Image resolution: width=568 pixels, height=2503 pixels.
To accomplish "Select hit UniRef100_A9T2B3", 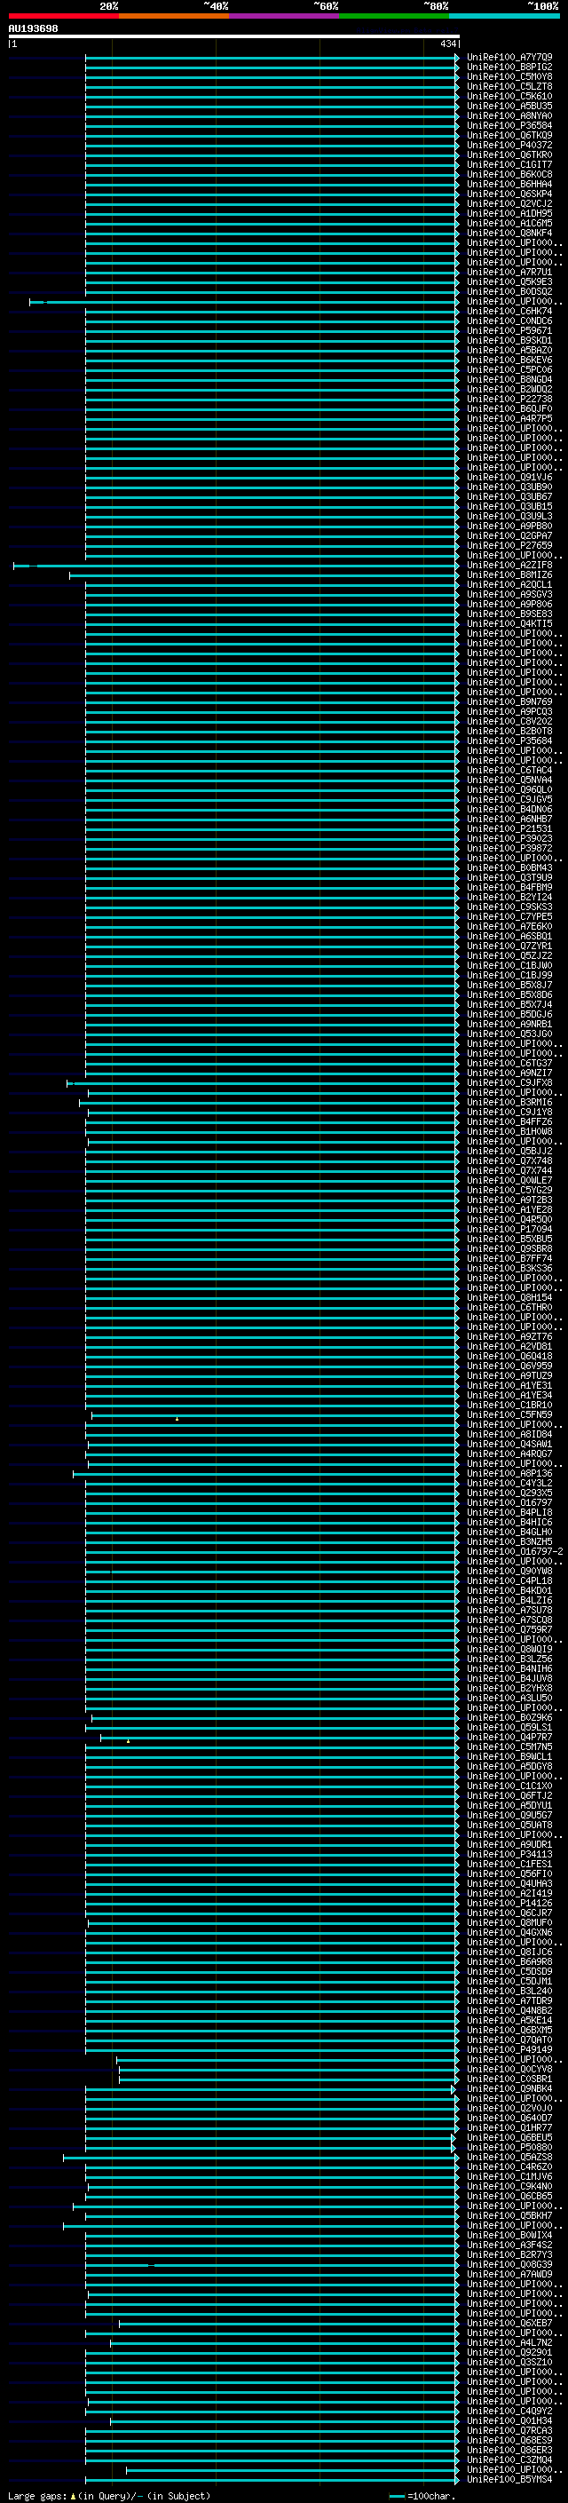I will pyautogui.click(x=509, y=1200).
